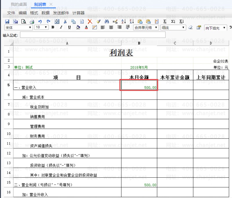Open the 数据 menu
The height and width of the screenshot is (198, 232).
click(46, 13)
